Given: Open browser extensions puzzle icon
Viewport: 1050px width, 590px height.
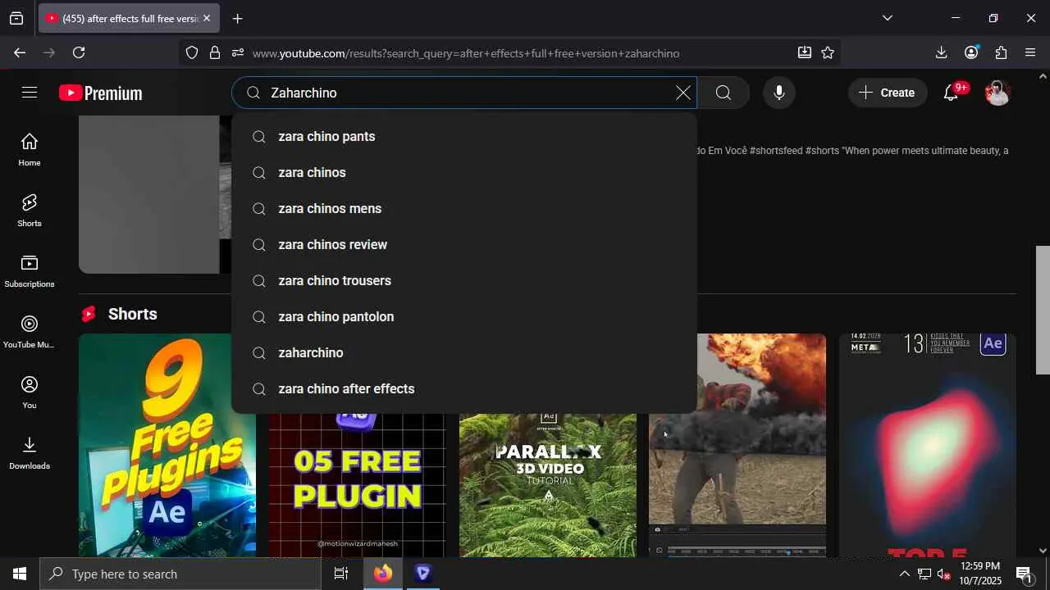Looking at the screenshot, I should (x=1001, y=52).
